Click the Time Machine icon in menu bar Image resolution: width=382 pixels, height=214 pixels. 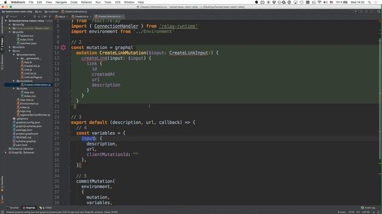pyautogui.click(x=301, y=2)
